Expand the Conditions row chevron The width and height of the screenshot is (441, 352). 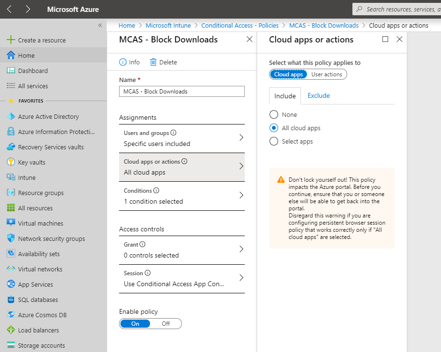point(241,195)
